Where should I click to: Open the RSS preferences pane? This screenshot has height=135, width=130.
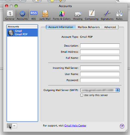(x=33, y=15)
